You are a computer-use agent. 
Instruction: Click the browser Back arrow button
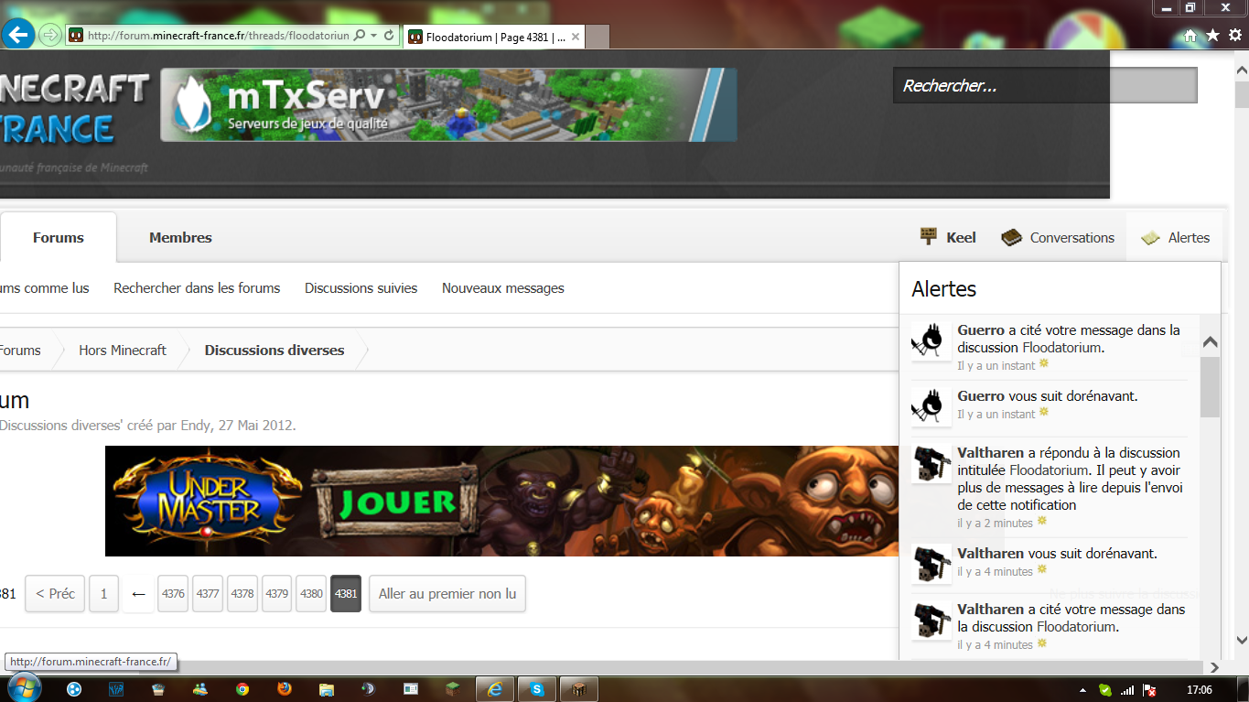point(18,35)
